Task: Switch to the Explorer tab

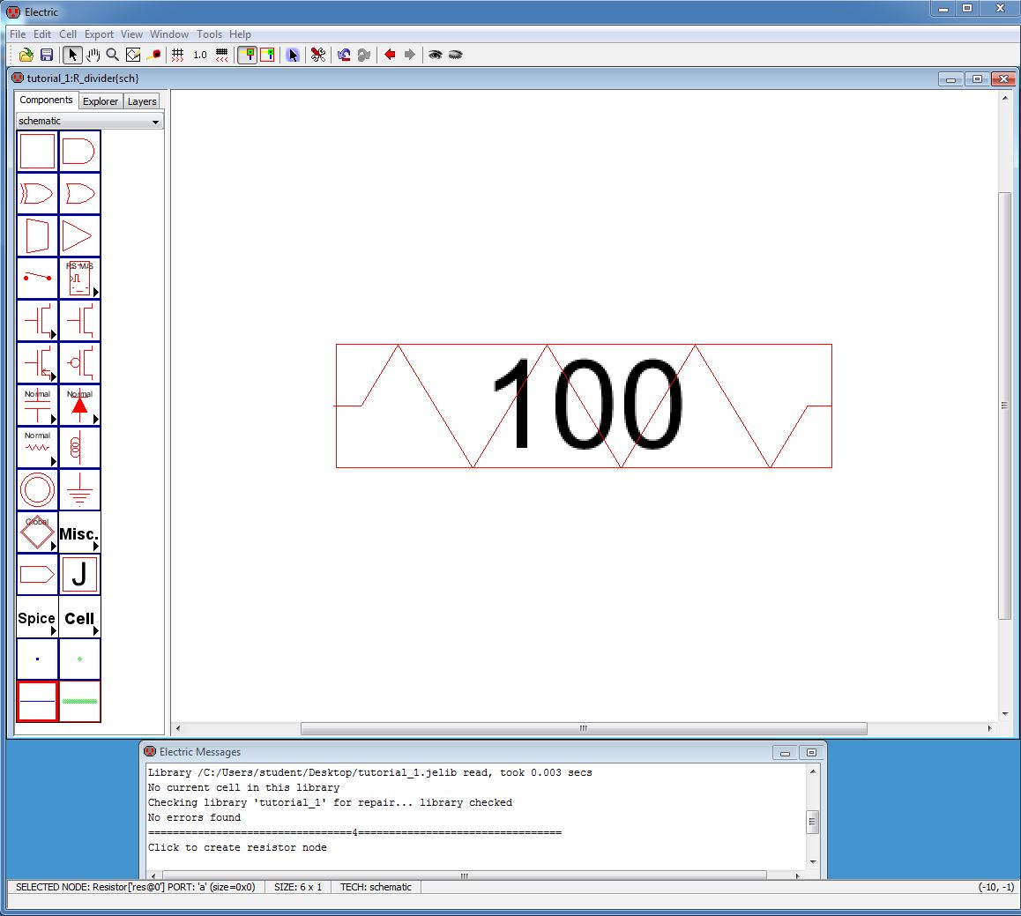Action: 101,101
